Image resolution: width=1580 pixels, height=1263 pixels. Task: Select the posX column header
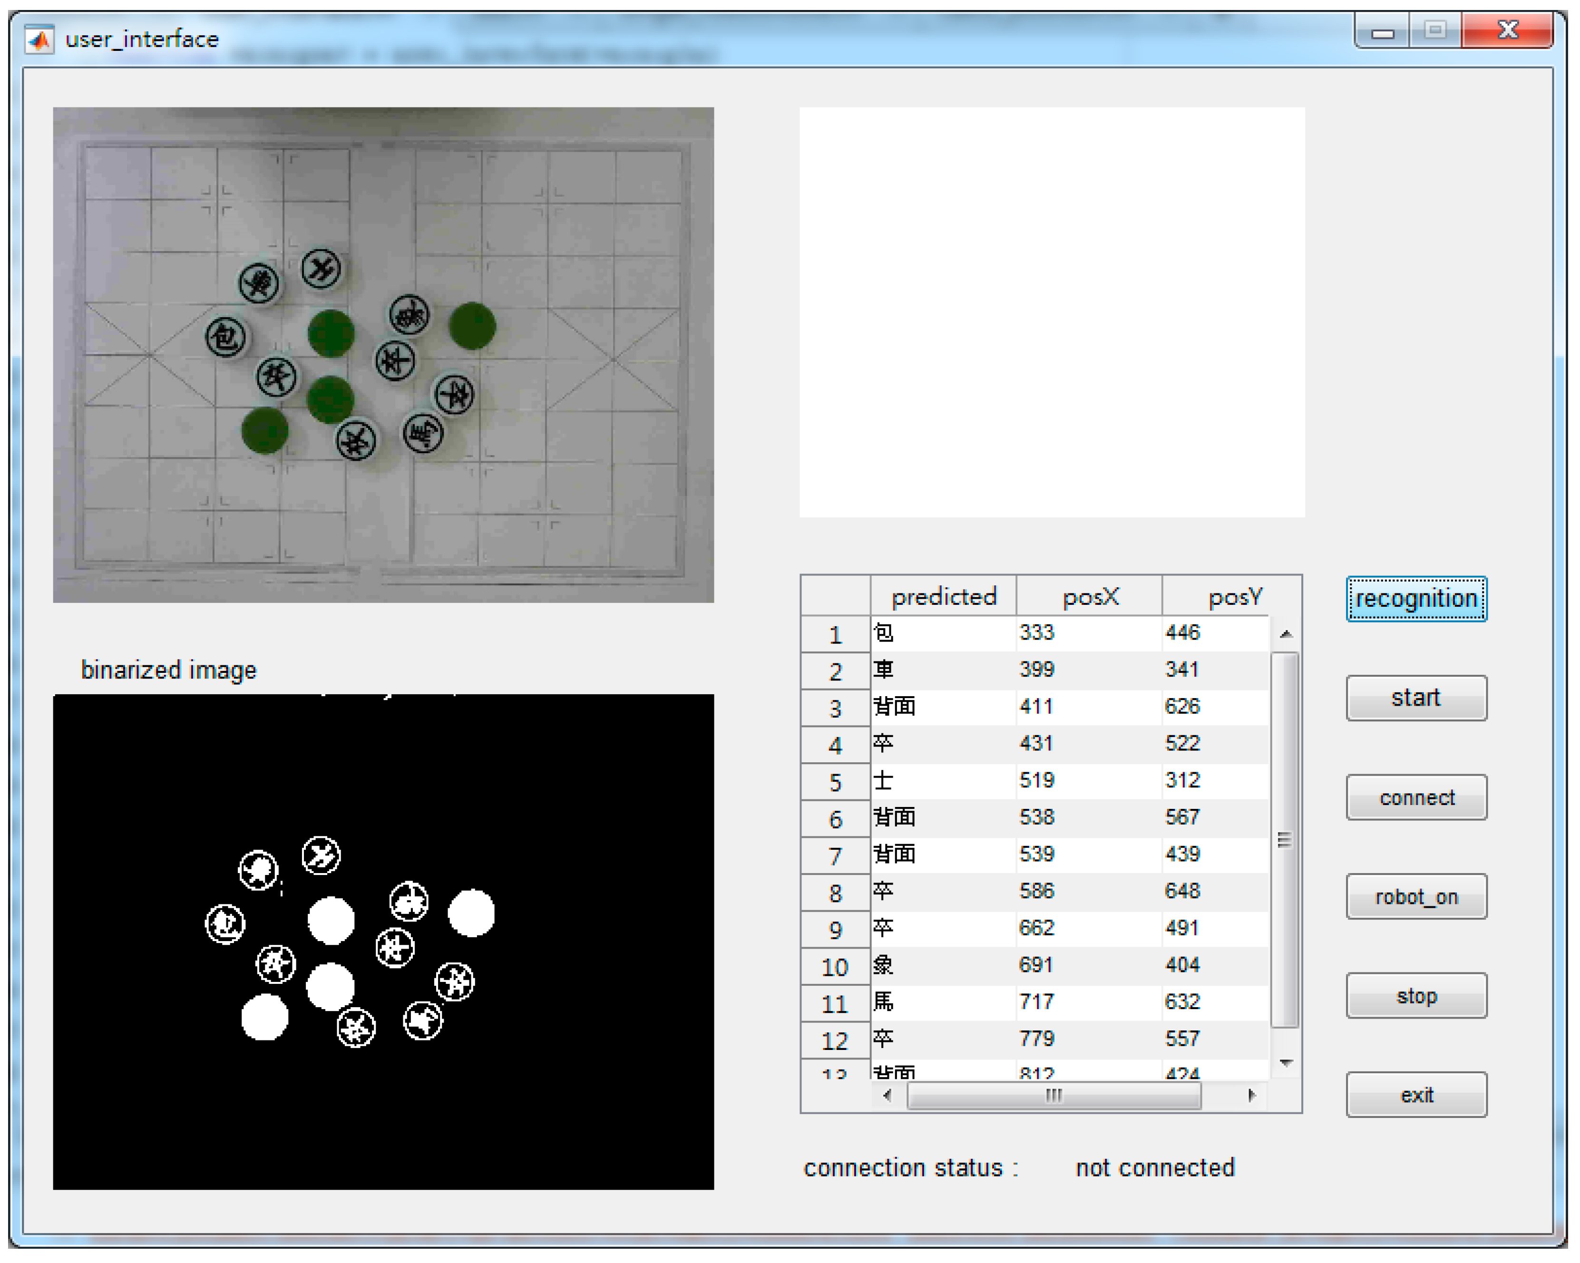[1090, 596]
